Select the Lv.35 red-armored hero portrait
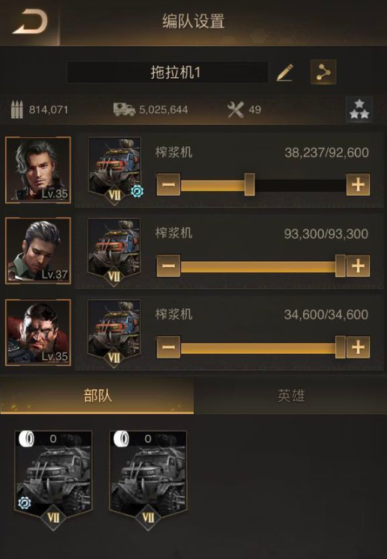 click(x=38, y=332)
